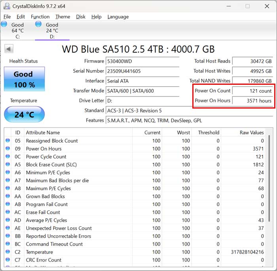
Task: Click raw value 317828104216 in Temperature row
Action: click(x=247, y=252)
